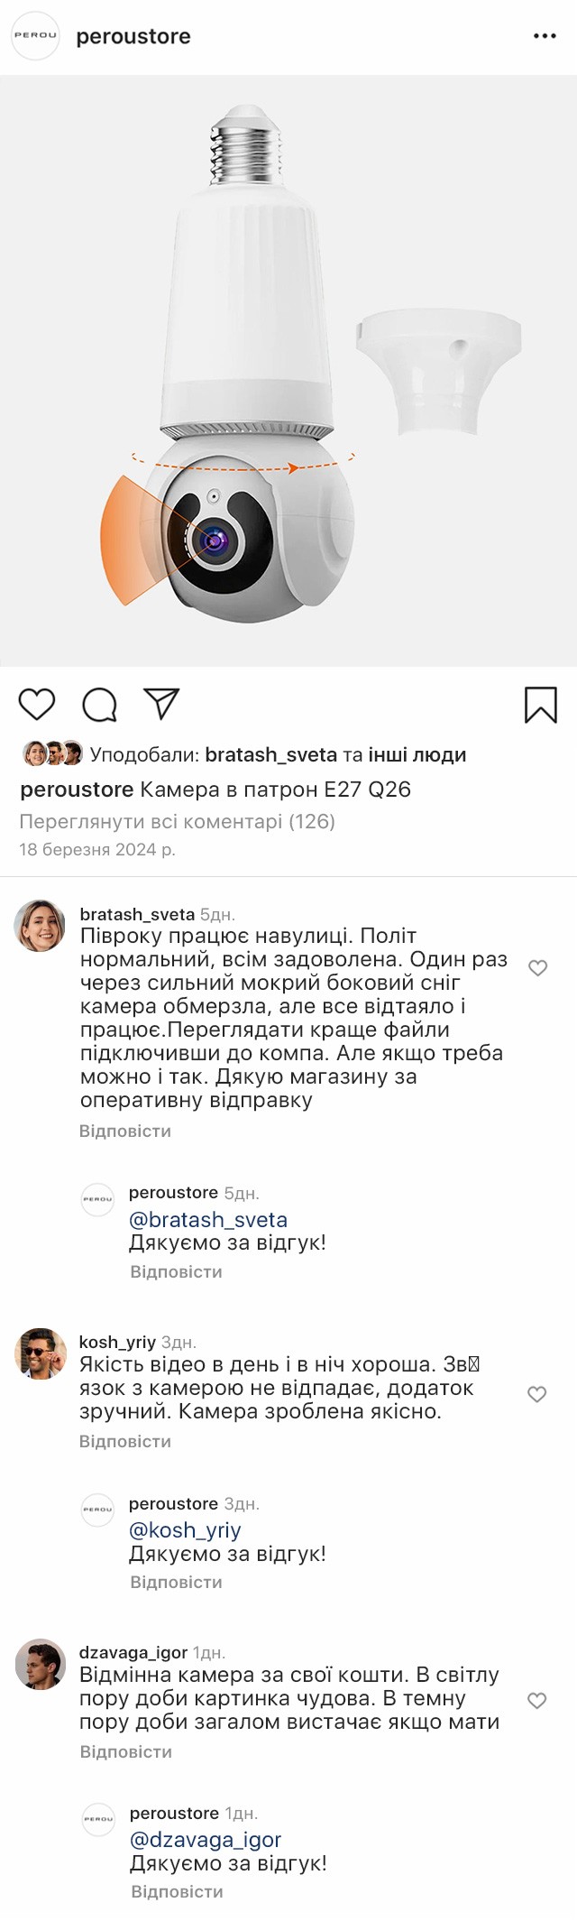577x1921 pixels.
Task: Like the post with the heart icon
Action: pyautogui.click(x=37, y=704)
